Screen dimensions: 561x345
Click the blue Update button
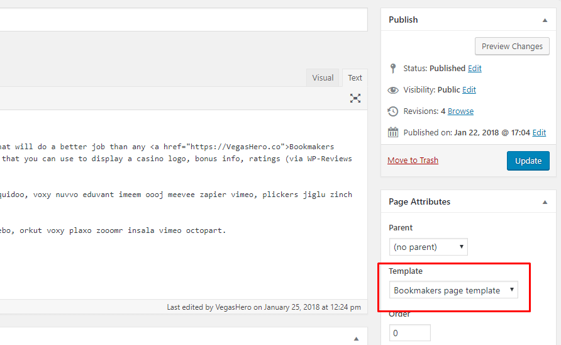click(x=528, y=161)
